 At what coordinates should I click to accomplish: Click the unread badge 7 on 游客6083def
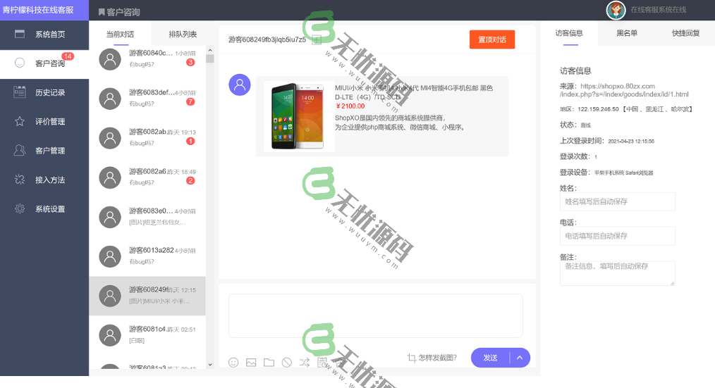pos(190,101)
